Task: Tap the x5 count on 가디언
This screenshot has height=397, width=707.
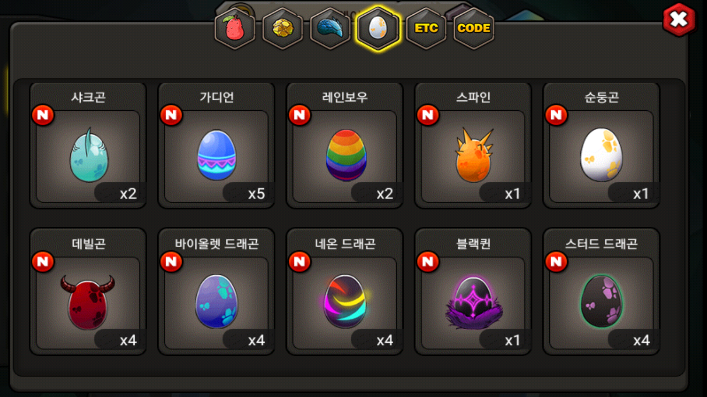Action: (256, 193)
